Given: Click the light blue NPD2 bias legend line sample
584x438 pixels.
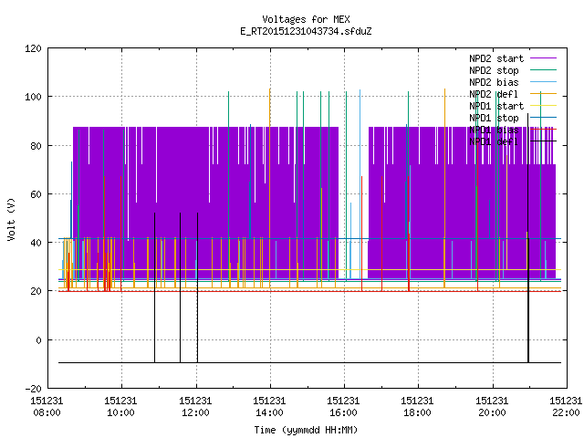Looking at the screenshot, I should pos(544,82).
